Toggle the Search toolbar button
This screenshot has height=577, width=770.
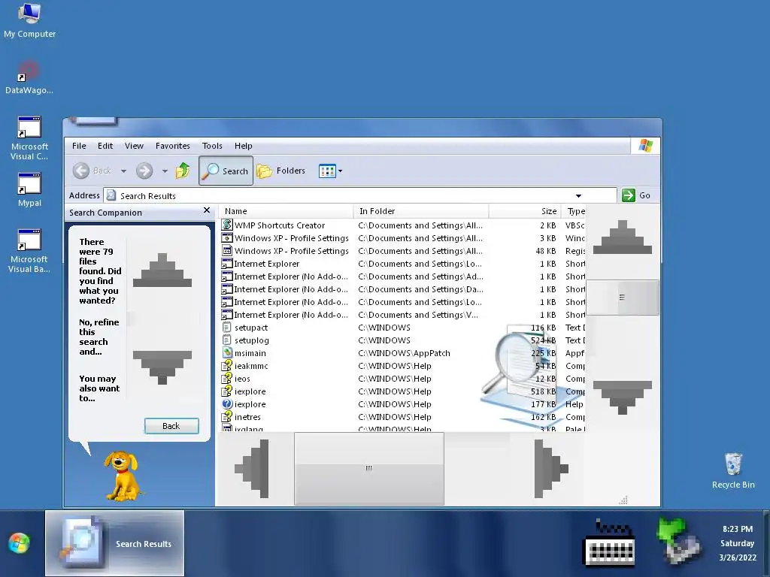pyautogui.click(x=226, y=171)
